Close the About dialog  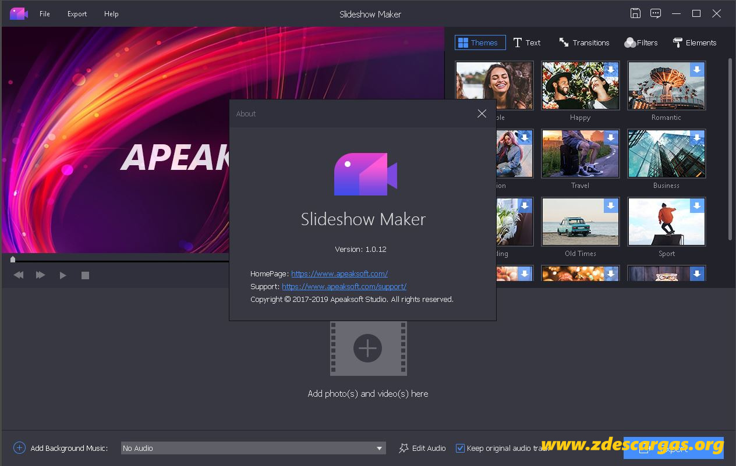(482, 113)
